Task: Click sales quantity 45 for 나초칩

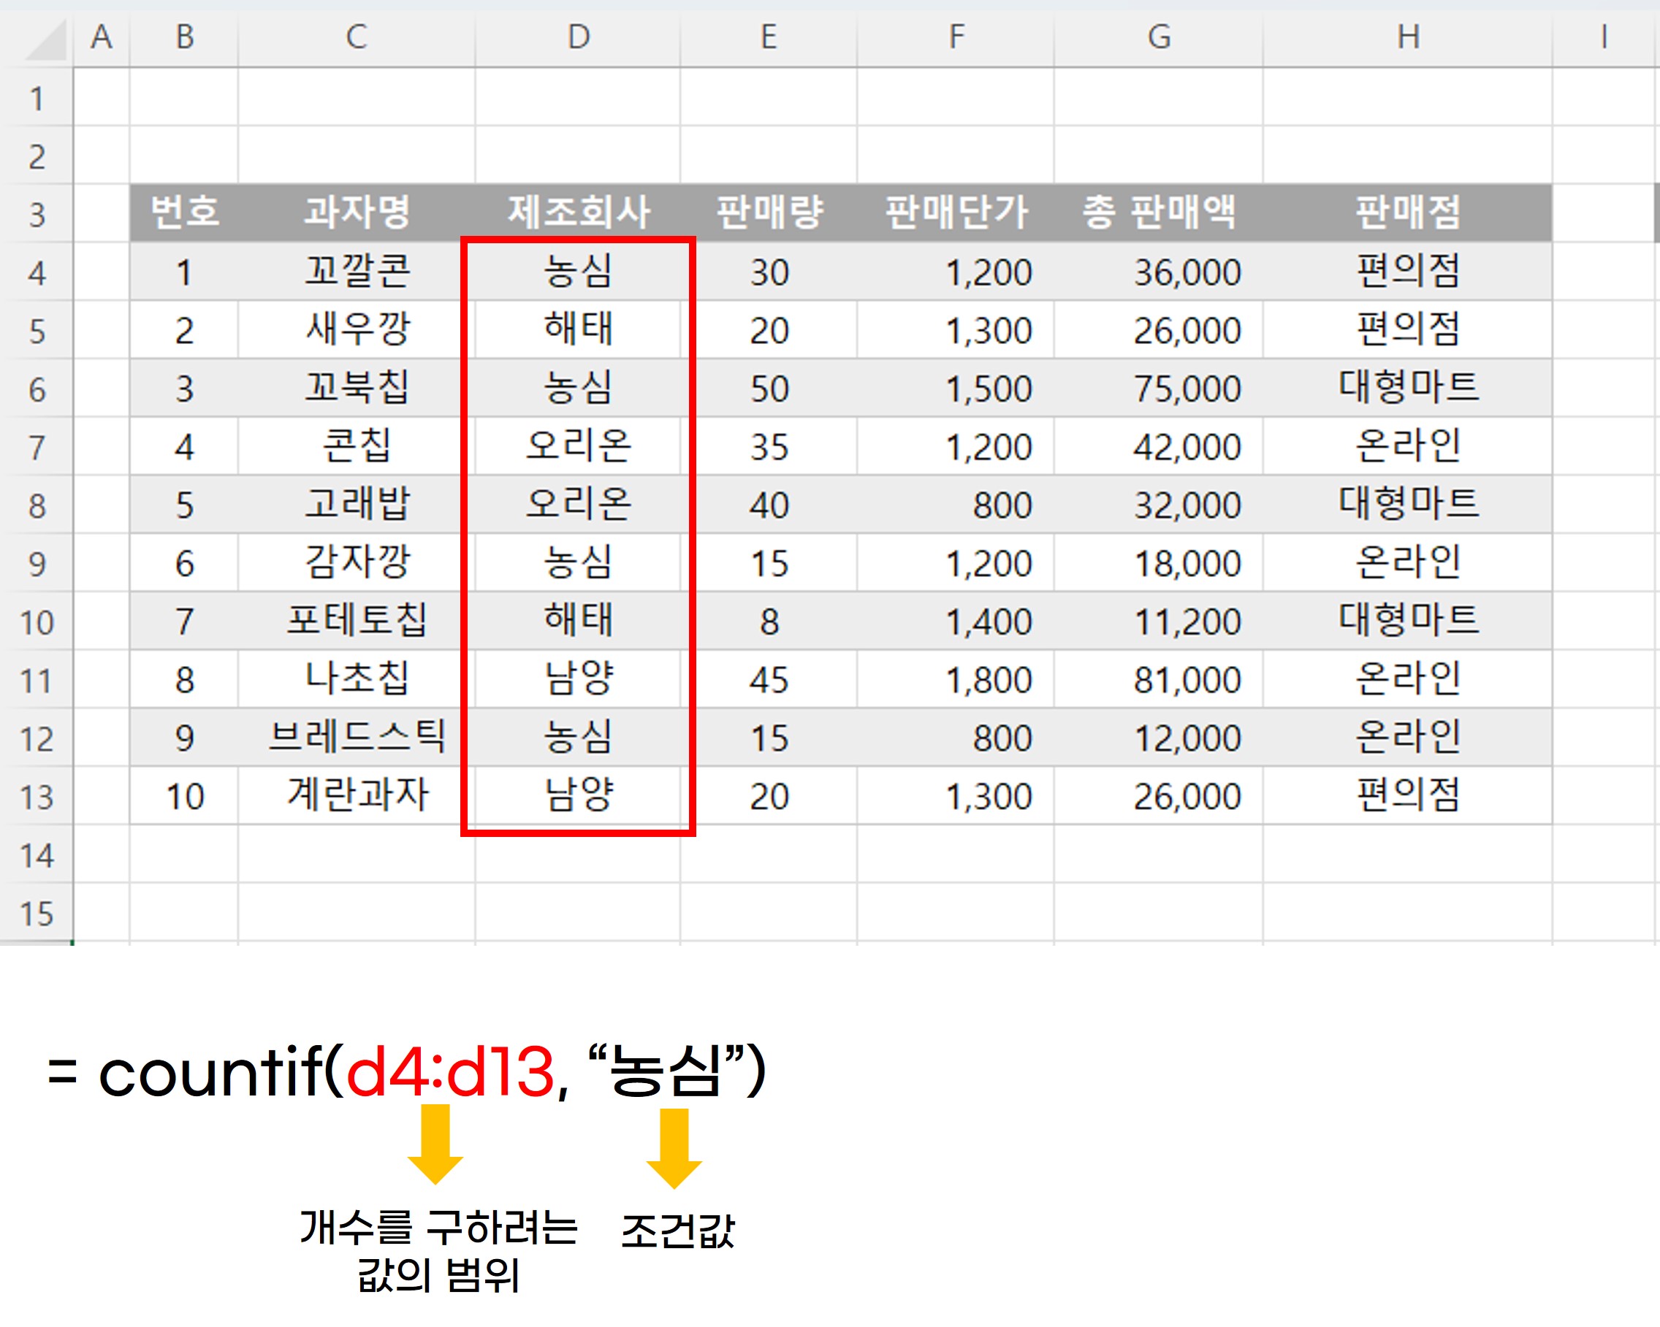Action: (x=769, y=679)
